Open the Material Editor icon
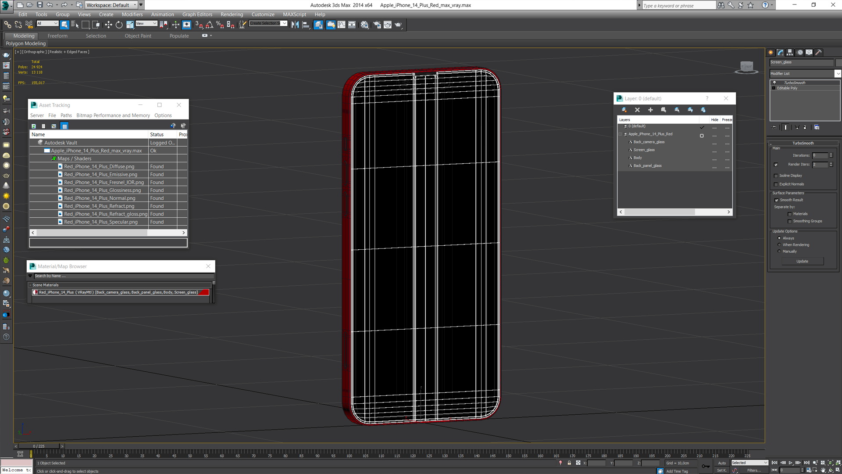842x474 pixels. [364, 25]
